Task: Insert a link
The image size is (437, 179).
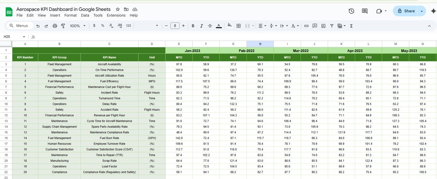Action: pos(306,26)
